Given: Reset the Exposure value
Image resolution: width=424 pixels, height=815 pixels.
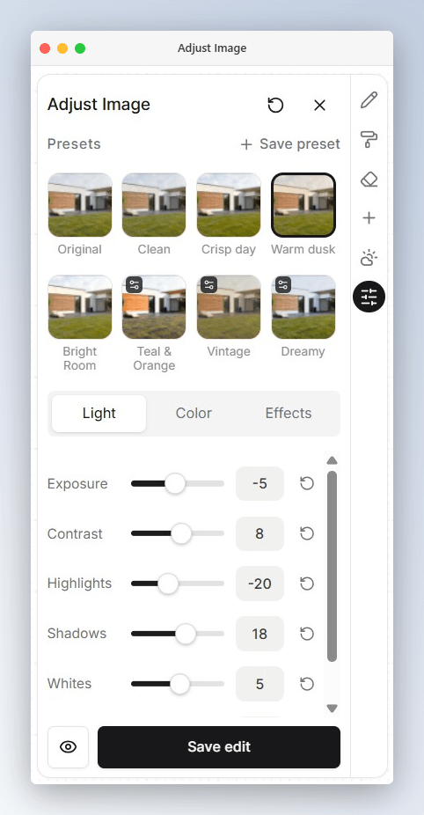Looking at the screenshot, I should coord(307,484).
